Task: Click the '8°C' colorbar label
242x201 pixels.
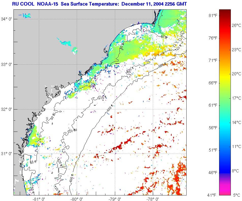Action: 235,171
